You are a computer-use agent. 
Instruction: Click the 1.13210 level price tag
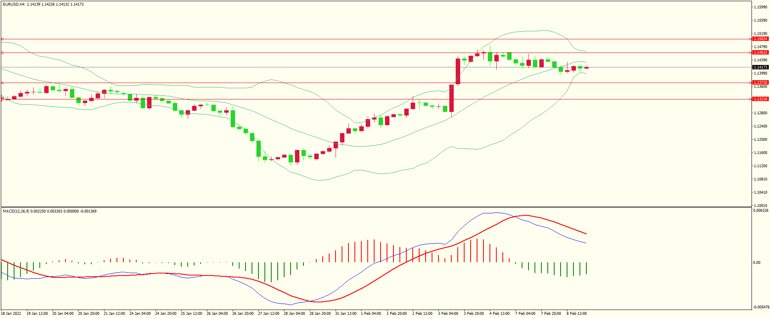click(x=760, y=99)
